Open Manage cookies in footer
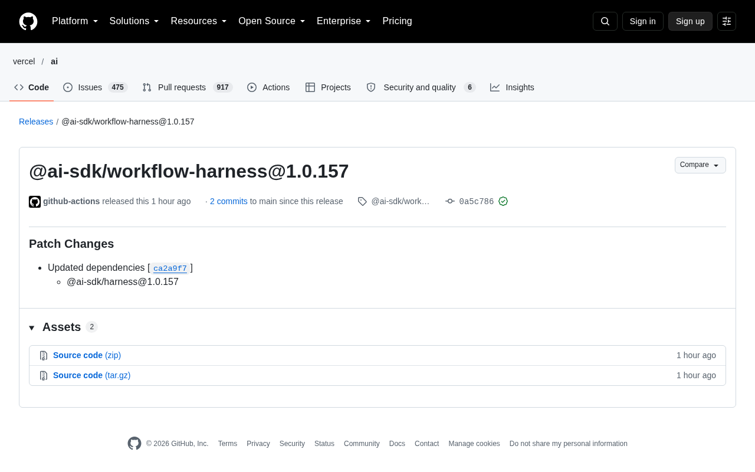 click(474, 444)
